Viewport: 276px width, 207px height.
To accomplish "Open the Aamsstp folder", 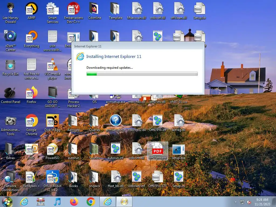I will coord(73,123).
